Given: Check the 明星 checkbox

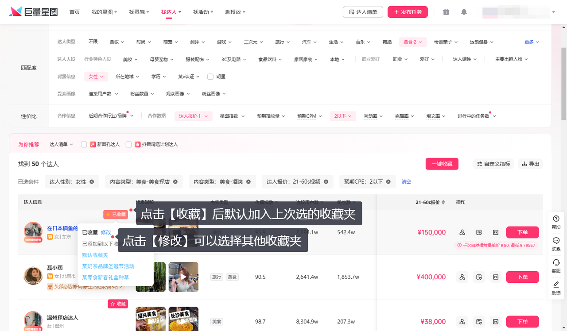Looking at the screenshot, I should (210, 77).
